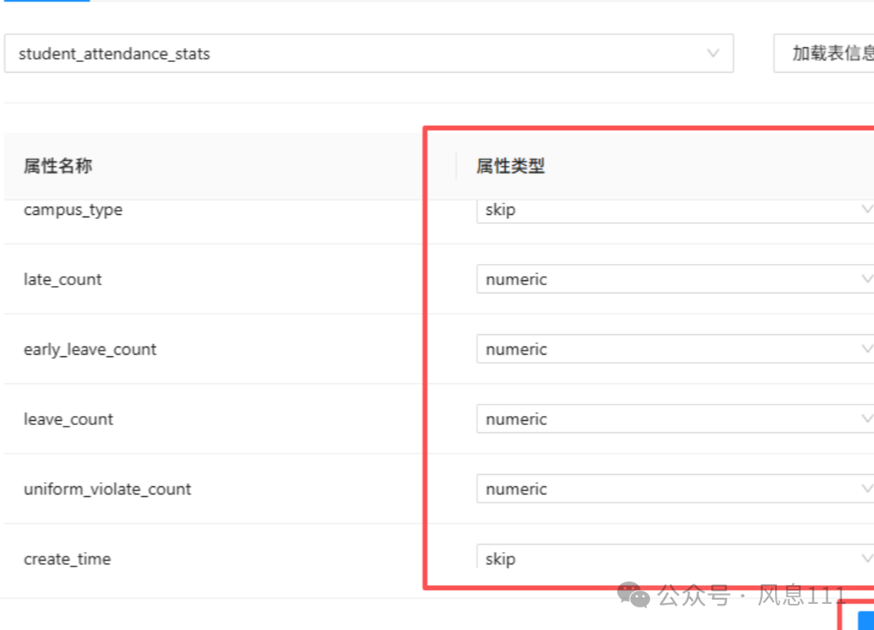This screenshot has width=874, height=630.
Task: Click the dropdown arrow of the table selector
Action: tap(712, 53)
